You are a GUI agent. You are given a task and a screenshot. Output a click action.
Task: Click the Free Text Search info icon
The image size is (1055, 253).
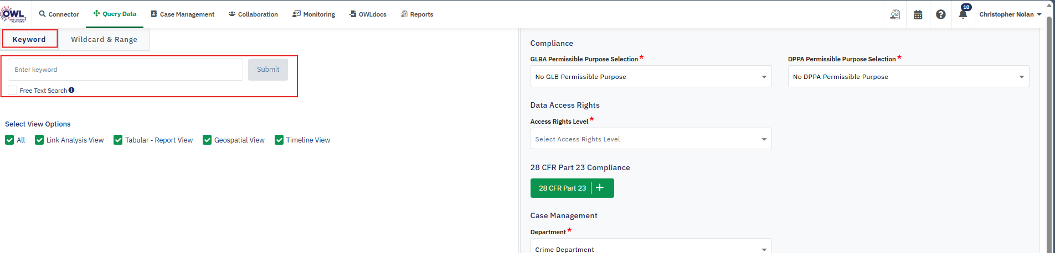[71, 90]
